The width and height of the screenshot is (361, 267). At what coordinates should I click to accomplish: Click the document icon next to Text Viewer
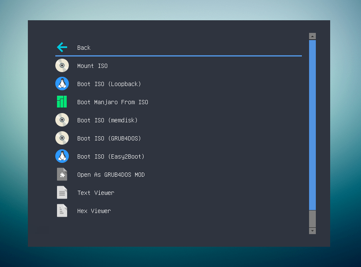tap(62, 192)
